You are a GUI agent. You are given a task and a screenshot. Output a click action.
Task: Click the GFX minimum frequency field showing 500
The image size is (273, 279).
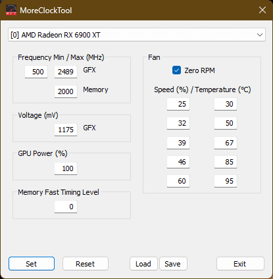pyautogui.click(x=36, y=72)
